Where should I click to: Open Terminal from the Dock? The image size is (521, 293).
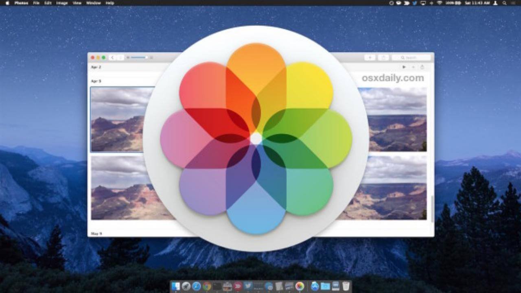[x=217, y=286]
